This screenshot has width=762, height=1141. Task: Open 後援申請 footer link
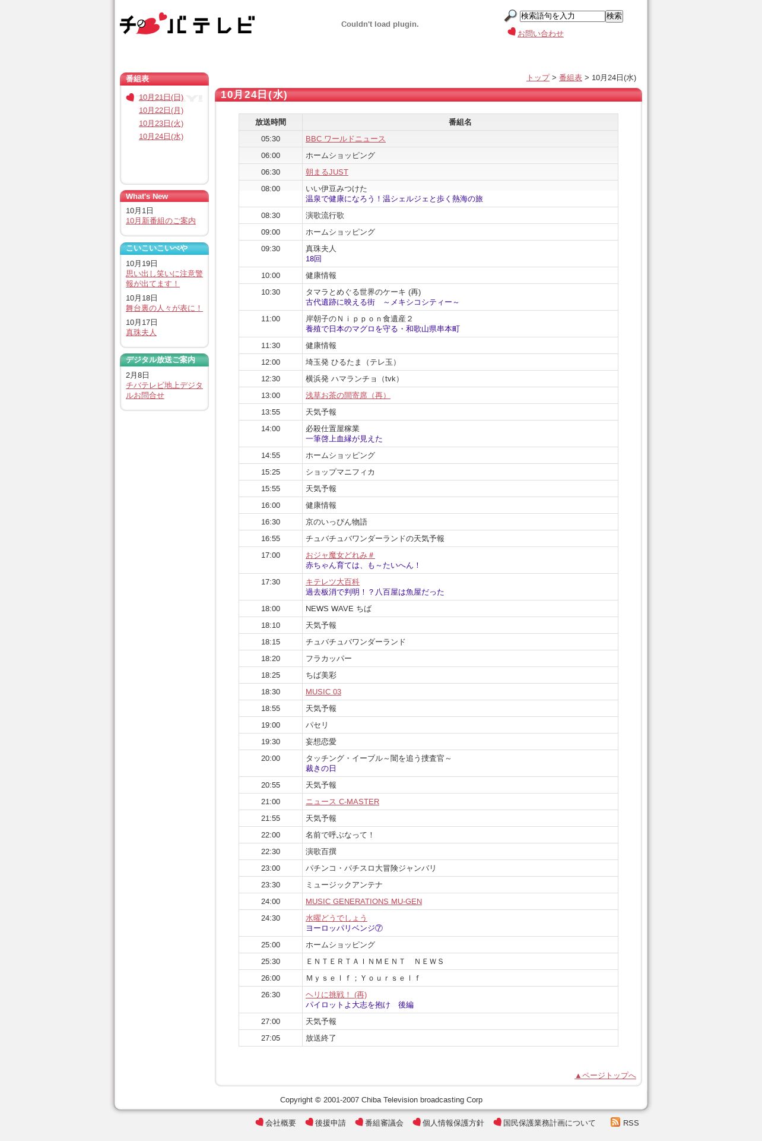331,1123
